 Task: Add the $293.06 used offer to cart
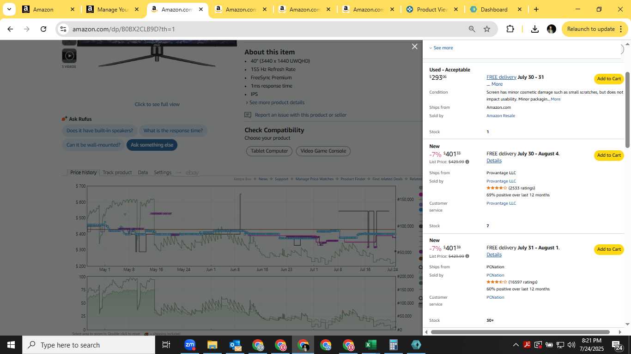click(x=609, y=79)
